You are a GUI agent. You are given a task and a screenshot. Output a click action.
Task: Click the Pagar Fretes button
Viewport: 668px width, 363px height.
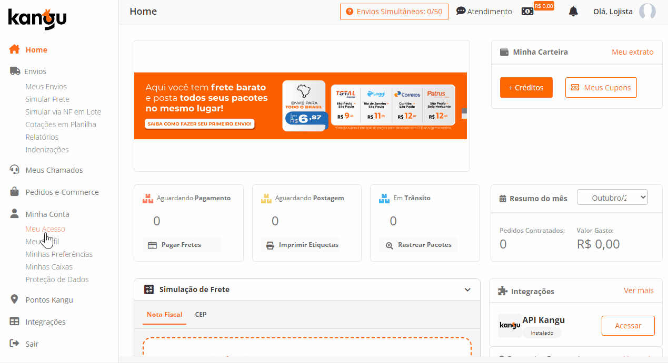click(x=182, y=245)
